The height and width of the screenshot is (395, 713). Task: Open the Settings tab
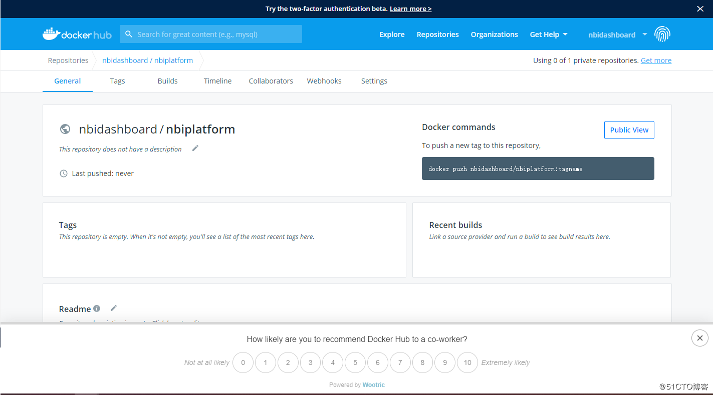[374, 80]
